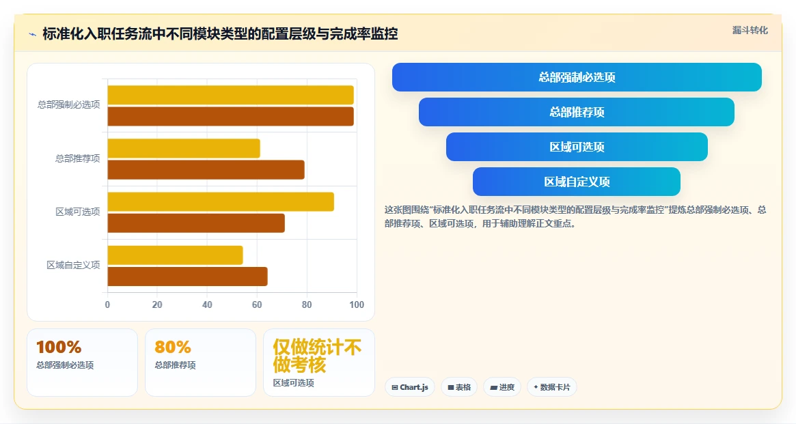Viewport: 796px width, 424px height.
Task: Click the brown bar for 总部强制必选项
Action: coord(230,116)
